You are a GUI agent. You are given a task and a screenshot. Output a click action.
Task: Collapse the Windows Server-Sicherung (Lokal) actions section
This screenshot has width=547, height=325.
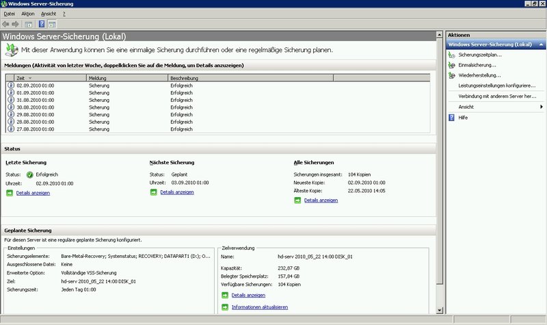coord(541,44)
